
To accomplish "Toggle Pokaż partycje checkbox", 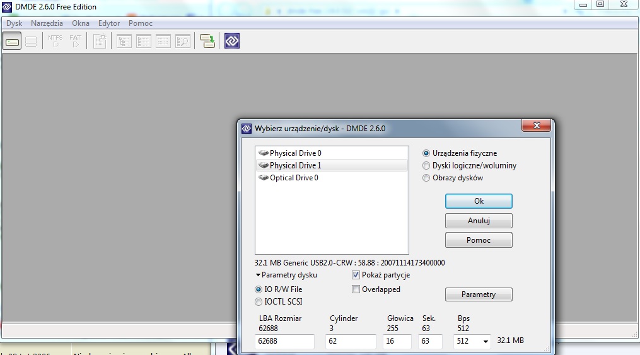I will pyautogui.click(x=356, y=275).
